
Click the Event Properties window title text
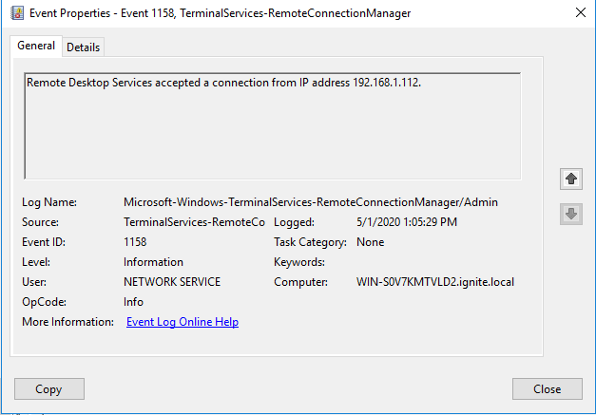point(220,13)
